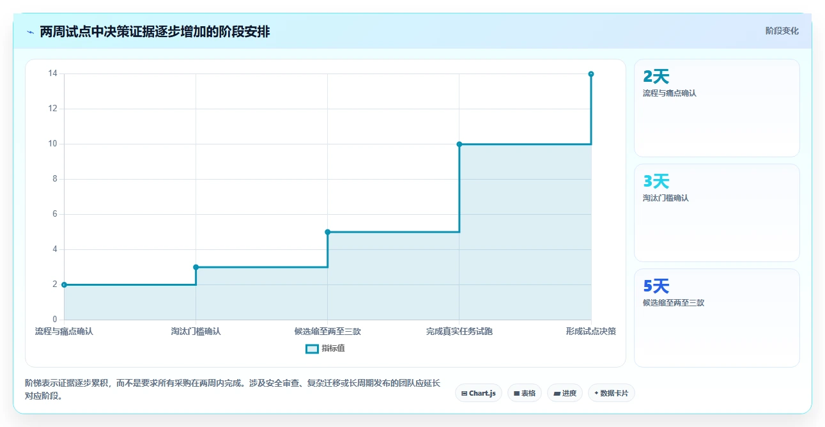Image resolution: width=825 pixels, height=427 pixels.
Task: Select the 数据卡片 tag chip
Action: tap(612, 393)
